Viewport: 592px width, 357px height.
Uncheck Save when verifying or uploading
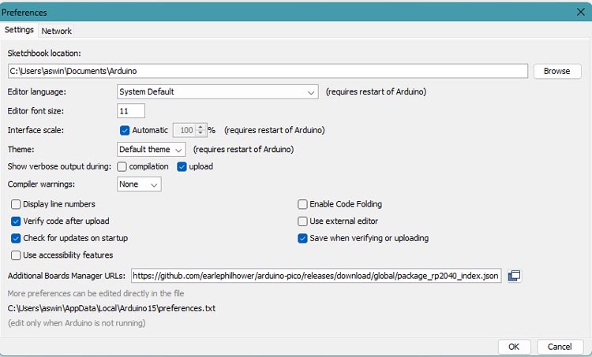coord(302,238)
